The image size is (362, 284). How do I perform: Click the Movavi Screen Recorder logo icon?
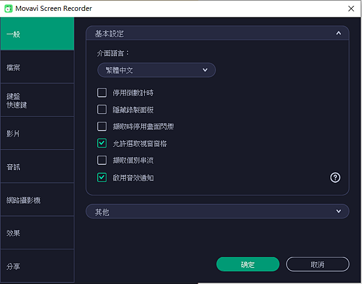pyautogui.click(x=8, y=8)
